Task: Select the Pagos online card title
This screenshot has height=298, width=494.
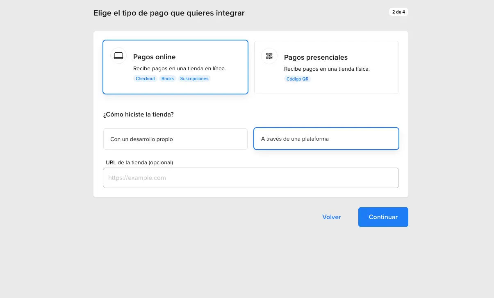Action: pyautogui.click(x=154, y=57)
